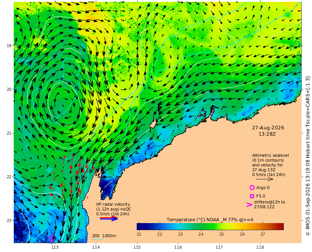Click the 27-Aug-2026 date label
This screenshot has height=252, width=312.
(268, 127)
